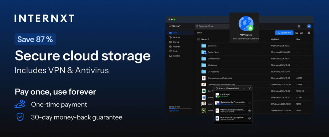Click the Upgrade now link

click(x=174, y=111)
